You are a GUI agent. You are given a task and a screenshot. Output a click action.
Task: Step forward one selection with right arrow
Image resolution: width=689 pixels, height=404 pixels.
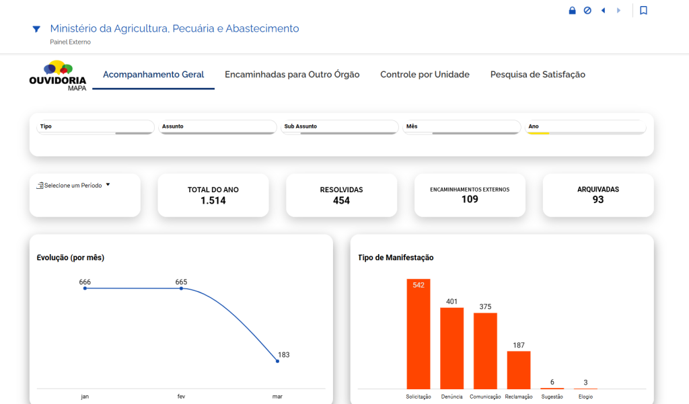click(x=618, y=11)
